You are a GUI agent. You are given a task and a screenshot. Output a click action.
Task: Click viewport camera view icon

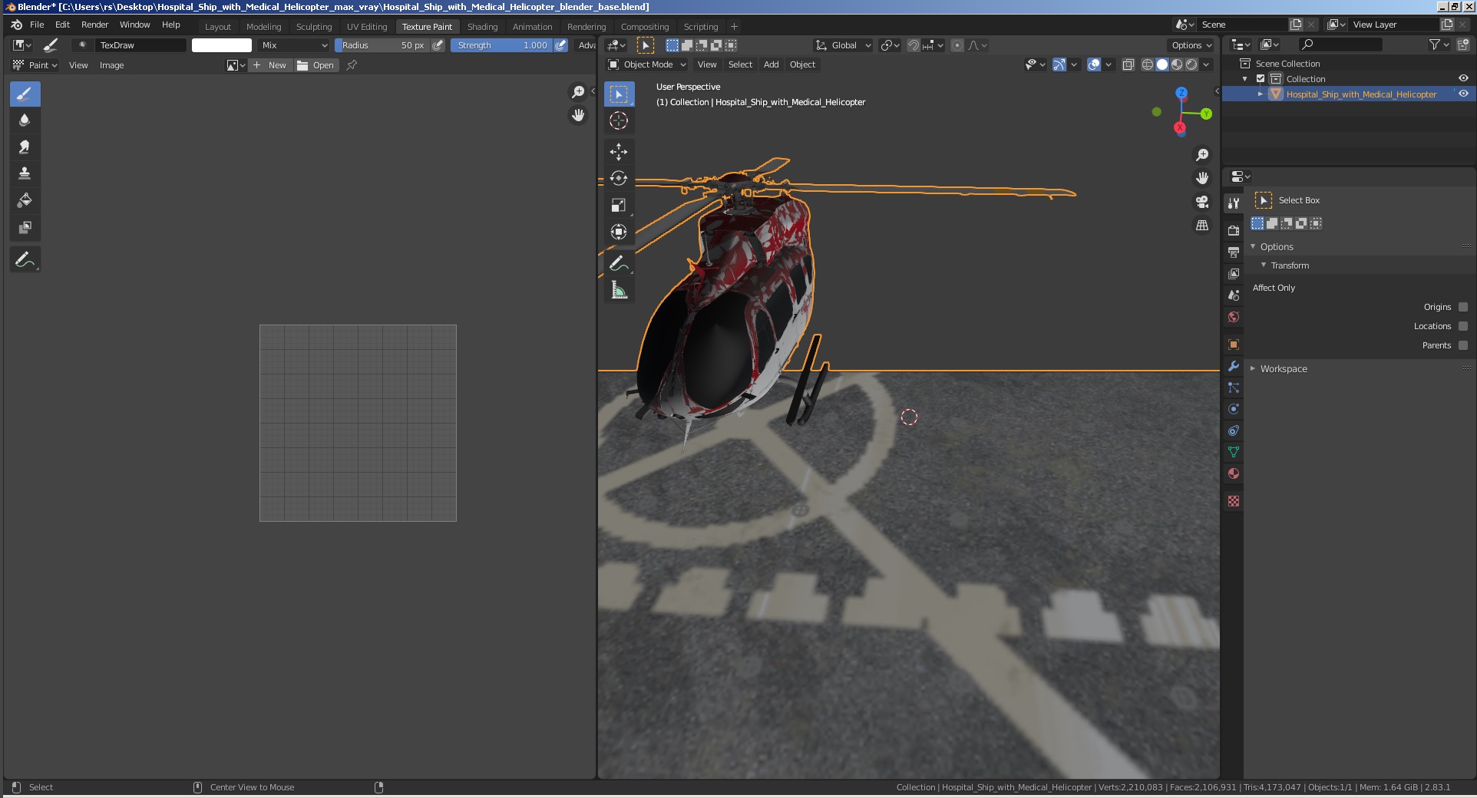1202,202
